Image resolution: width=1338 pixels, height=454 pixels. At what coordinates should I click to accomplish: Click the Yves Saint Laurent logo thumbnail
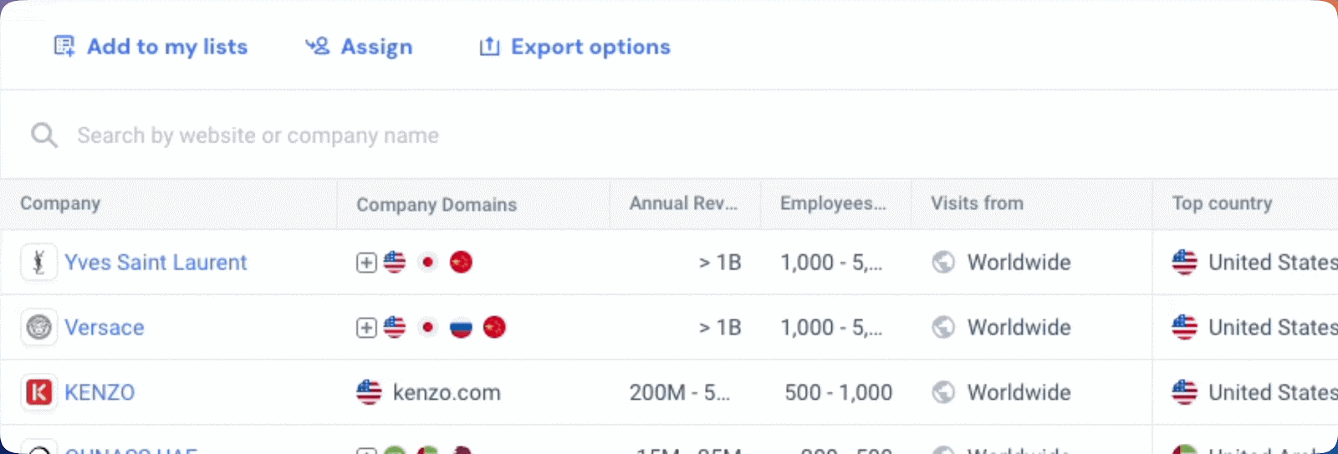(38, 262)
